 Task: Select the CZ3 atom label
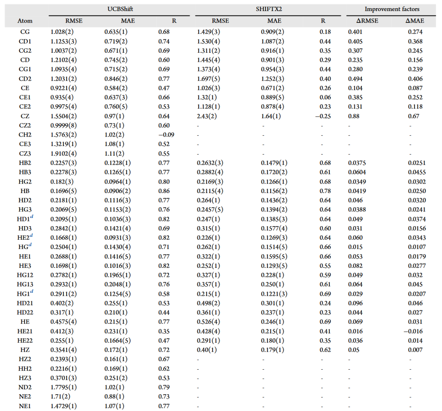click(x=25, y=153)
